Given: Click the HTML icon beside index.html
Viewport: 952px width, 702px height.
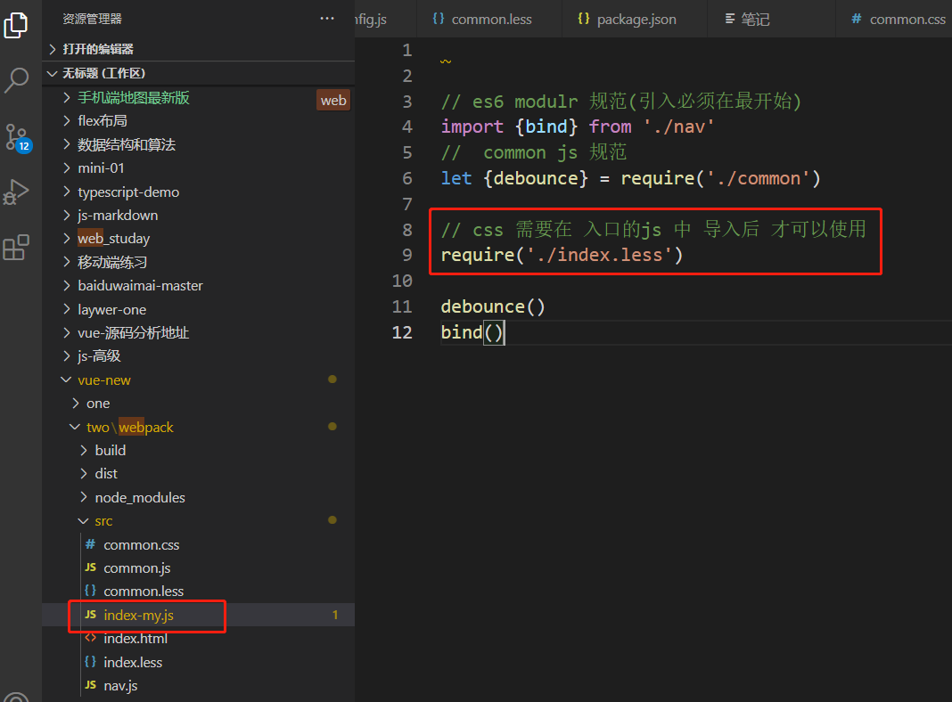Looking at the screenshot, I should (x=90, y=638).
